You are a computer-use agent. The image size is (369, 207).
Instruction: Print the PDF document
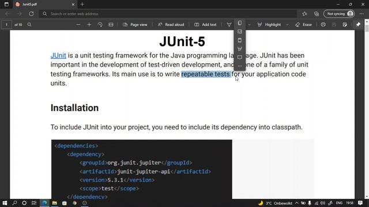pyautogui.click(x=323, y=24)
